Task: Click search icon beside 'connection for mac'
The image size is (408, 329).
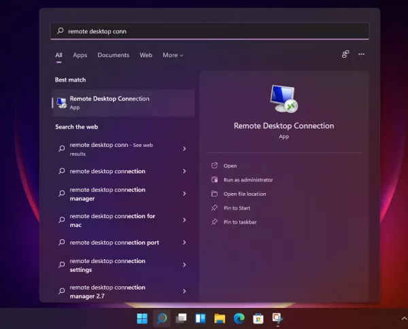Action: (62, 220)
